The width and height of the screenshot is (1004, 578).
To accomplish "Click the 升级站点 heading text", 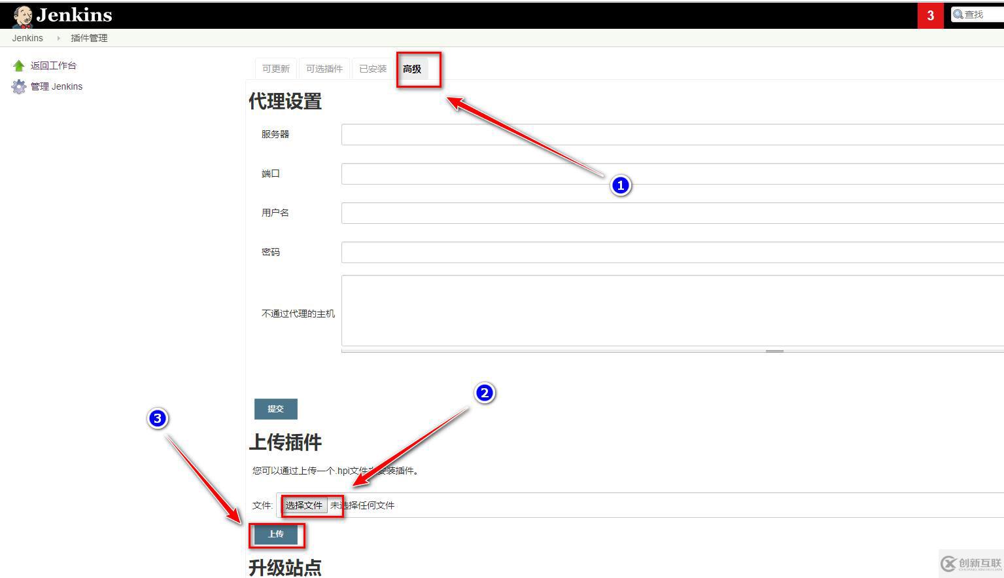I will pyautogui.click(x=285, y=567).
